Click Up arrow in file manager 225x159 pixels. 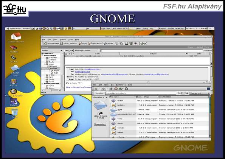pyautogui.click(x=111, y=89)
